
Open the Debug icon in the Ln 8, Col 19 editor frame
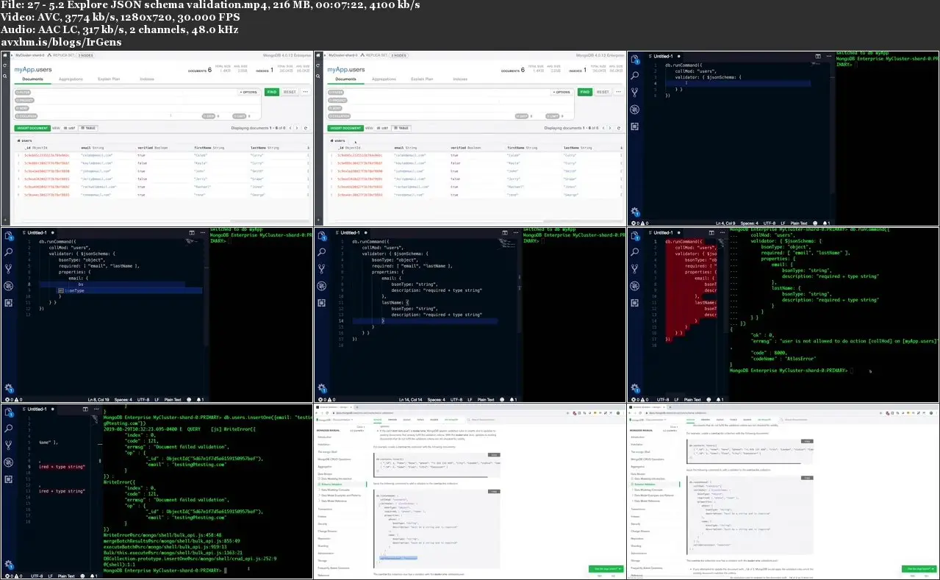click(9, 285)
